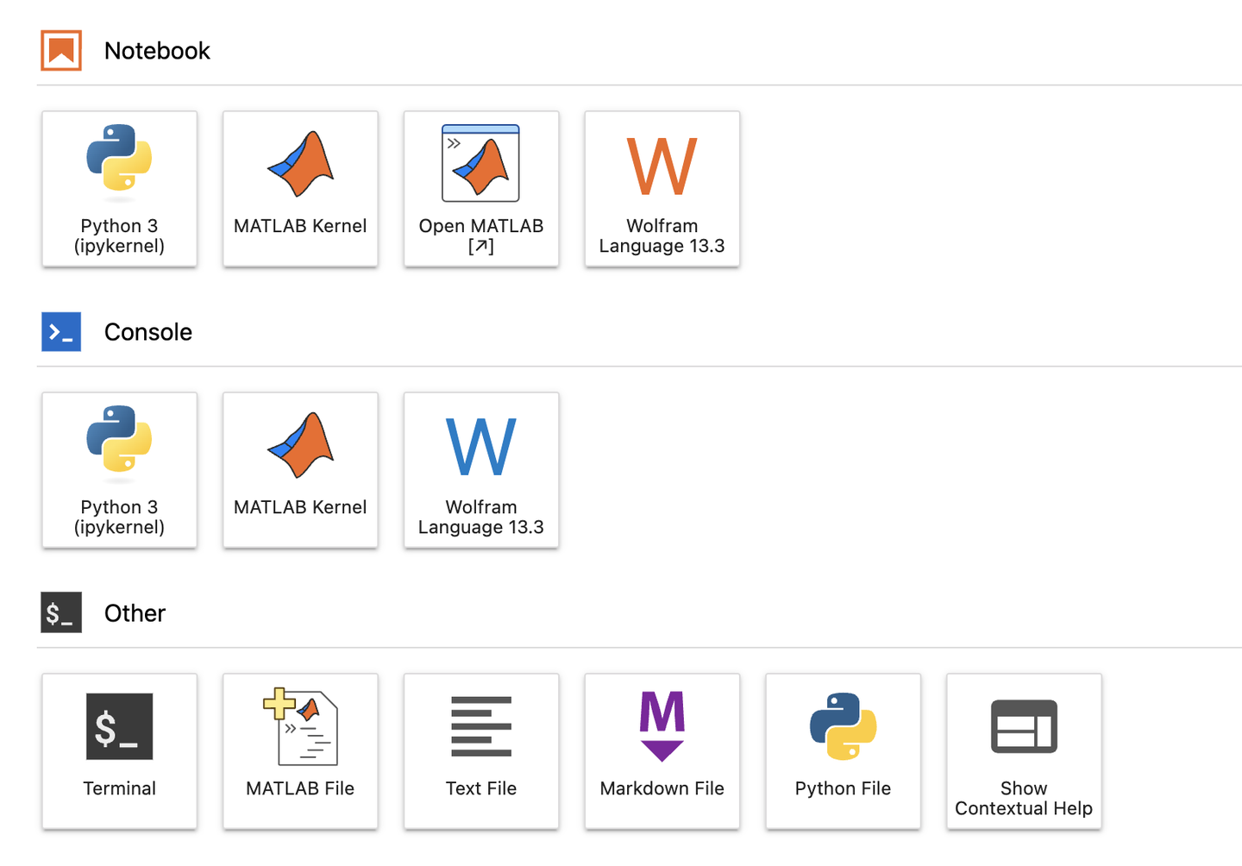Create a new MATLAB File

click(300, 751)
